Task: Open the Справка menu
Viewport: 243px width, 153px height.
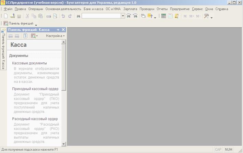Action: pos(222,9)
